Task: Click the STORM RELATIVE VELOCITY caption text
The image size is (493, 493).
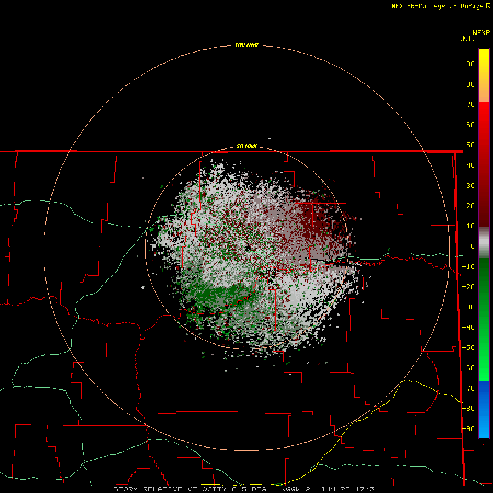Action: [170, 489]
